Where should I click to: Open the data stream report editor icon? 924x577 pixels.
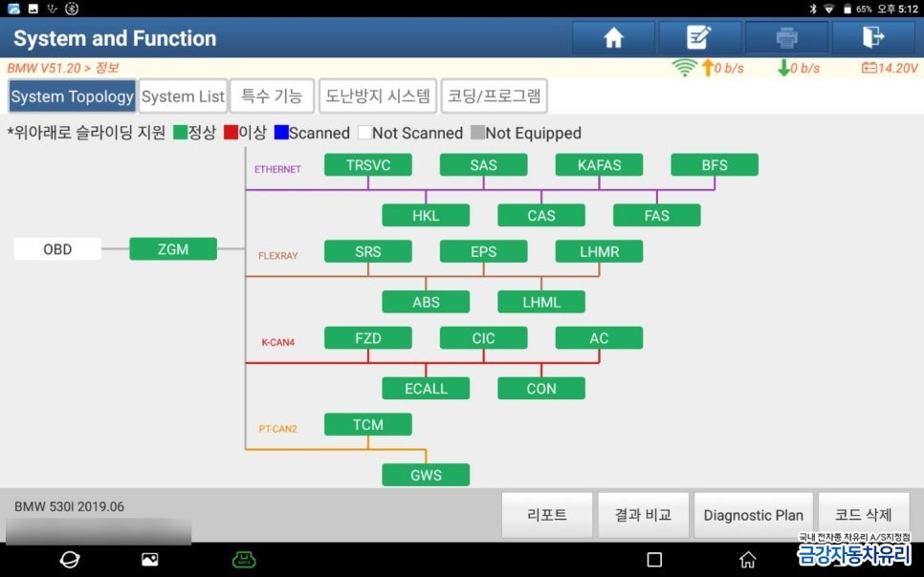coord(699,36)
